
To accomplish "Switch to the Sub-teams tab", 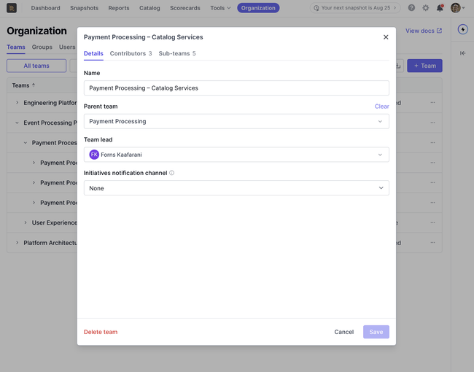I will (x=177, y=53).
